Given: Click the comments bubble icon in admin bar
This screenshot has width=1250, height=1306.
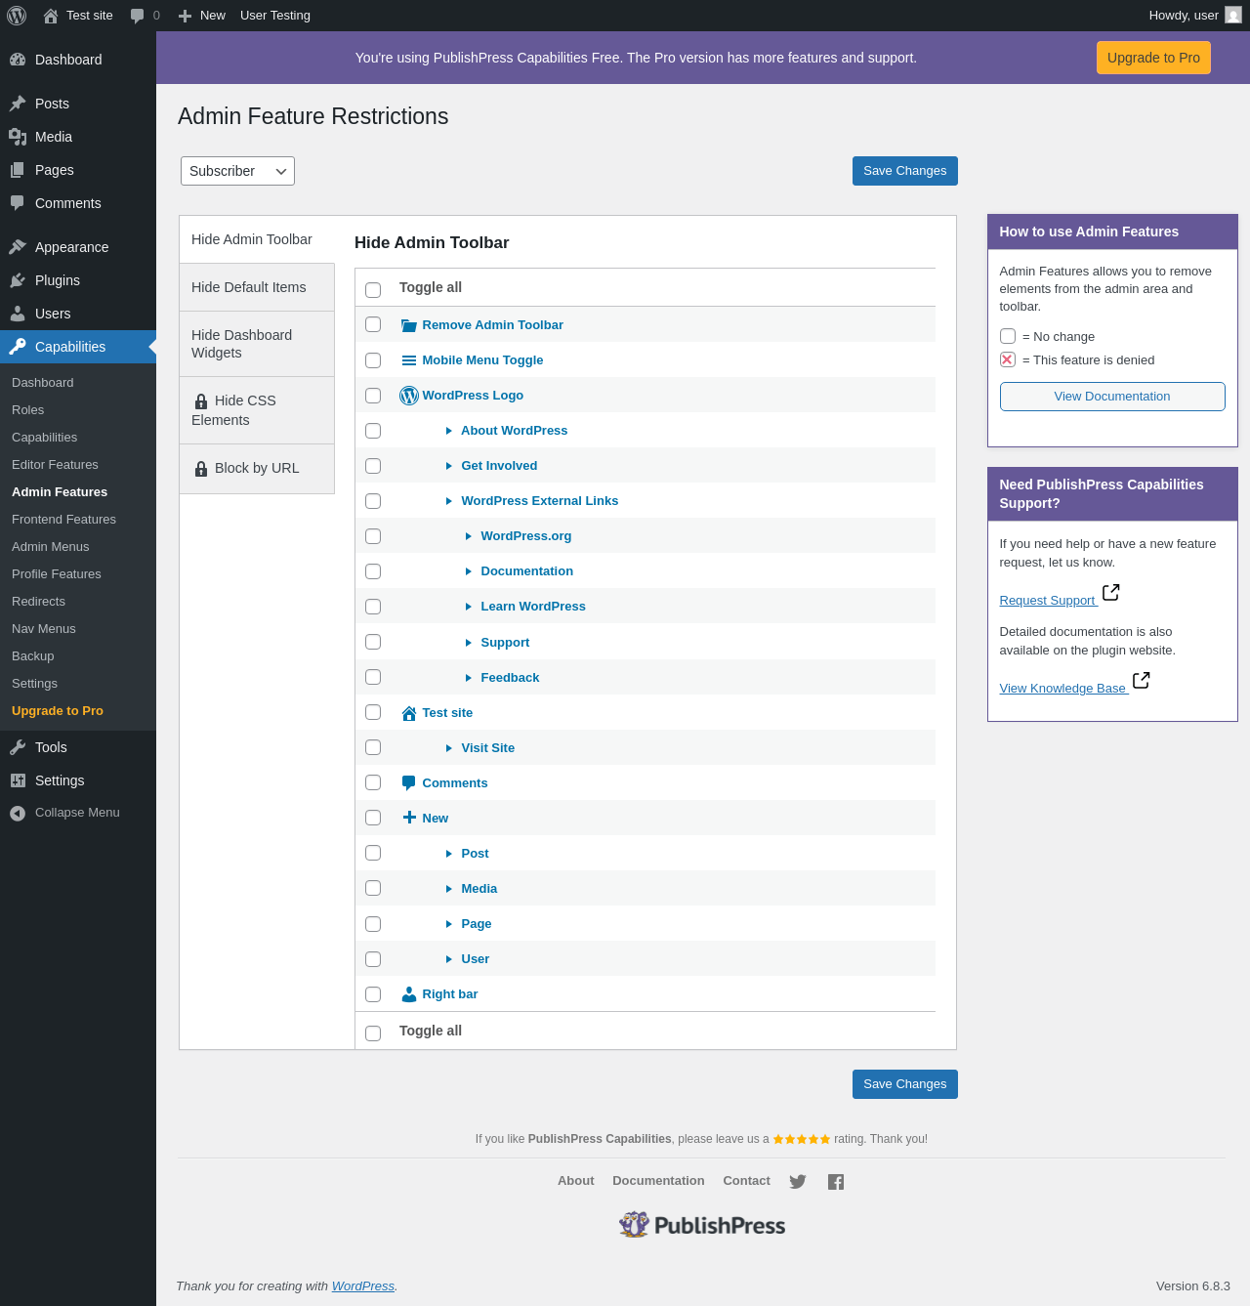Looking at the screenshot, I should 137,16.
